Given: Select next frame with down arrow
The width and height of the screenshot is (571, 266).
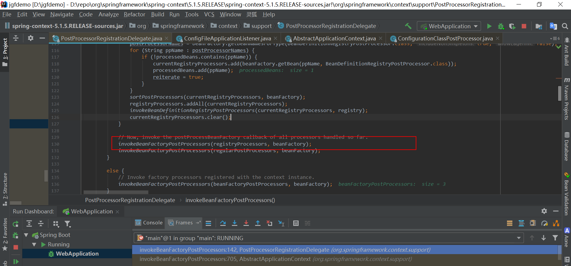Looking at the screenshot, I should click(544, 238).
